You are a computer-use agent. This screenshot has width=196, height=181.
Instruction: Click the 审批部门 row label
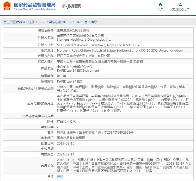click(47, 138)
